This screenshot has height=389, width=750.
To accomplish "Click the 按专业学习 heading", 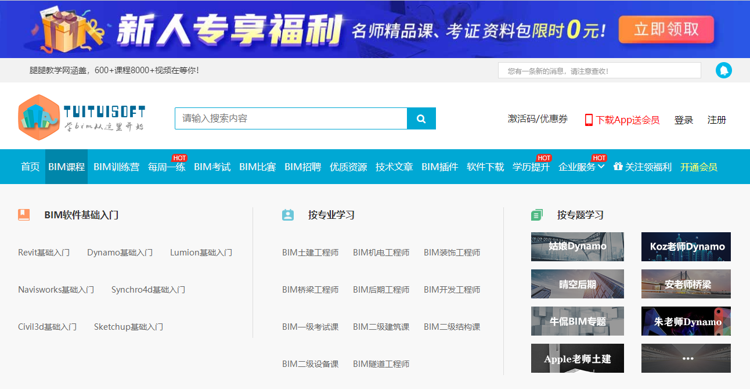I will 331,215.
